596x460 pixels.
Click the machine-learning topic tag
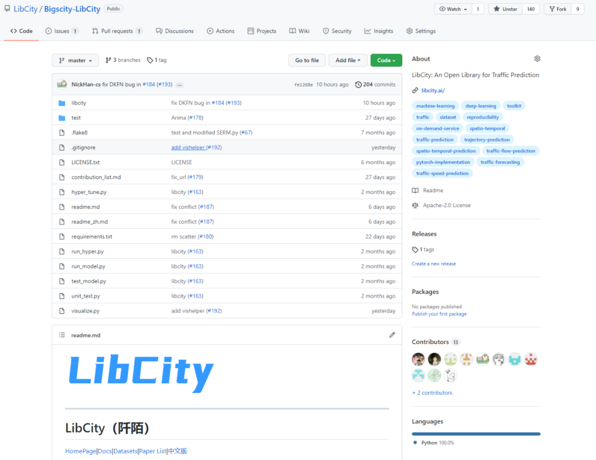pyautogui.click(x=435, y=106)
